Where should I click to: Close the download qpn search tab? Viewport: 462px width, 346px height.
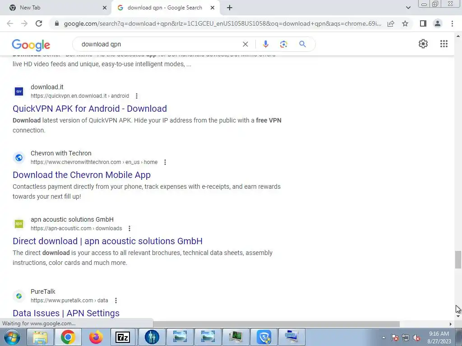[x=213, y=8]
